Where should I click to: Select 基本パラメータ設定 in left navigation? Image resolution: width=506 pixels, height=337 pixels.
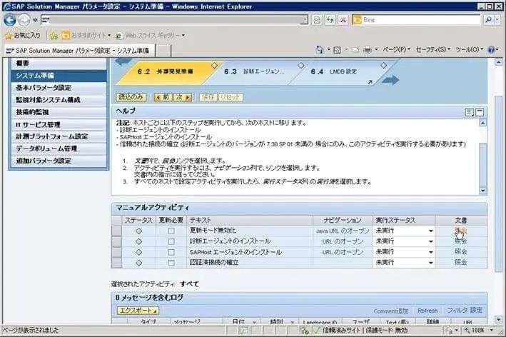click(59, 88)
